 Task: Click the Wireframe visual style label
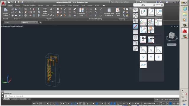(18, 26)
